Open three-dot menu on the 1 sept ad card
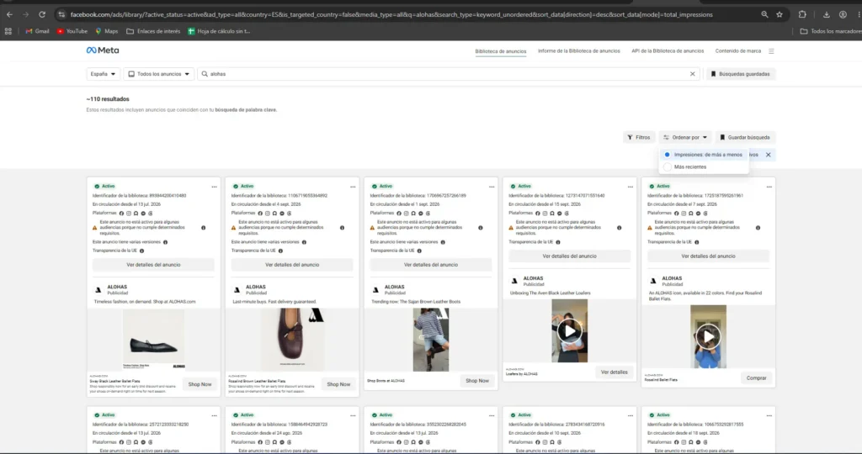This screenshot has width=862, height=454. pos(492,187)
